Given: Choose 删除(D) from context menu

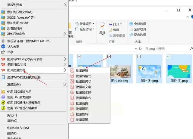Looking at the screenshot, I should point(12,133).
